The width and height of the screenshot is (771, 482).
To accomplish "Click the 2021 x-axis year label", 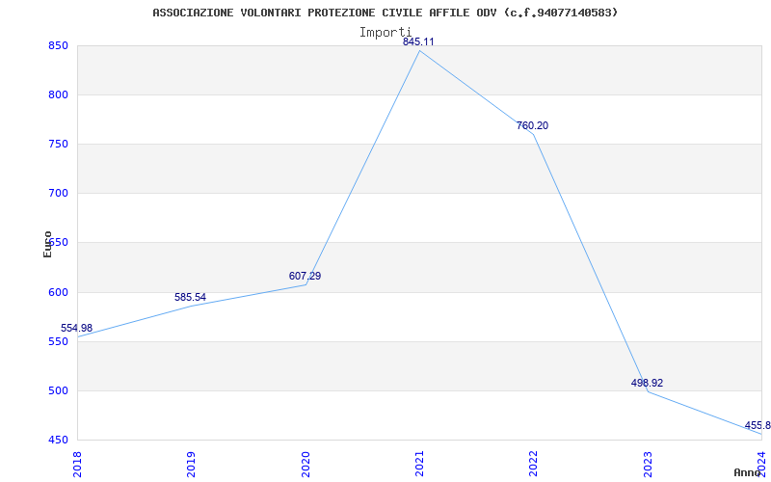I will [x=420, y=465].
